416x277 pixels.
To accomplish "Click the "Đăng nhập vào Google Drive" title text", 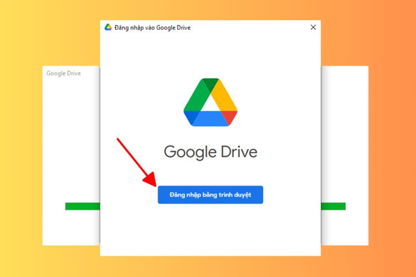I will coord(153,28).
